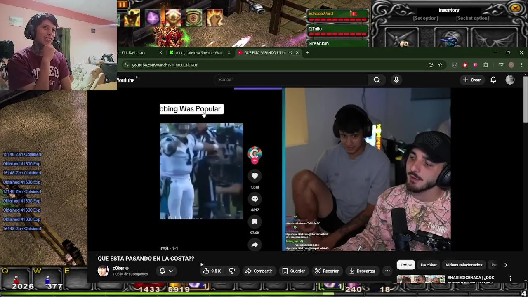Close the rodrigolaferrera Stream tab
Viewport: 528px width, 297px height.
coord(229,53)
